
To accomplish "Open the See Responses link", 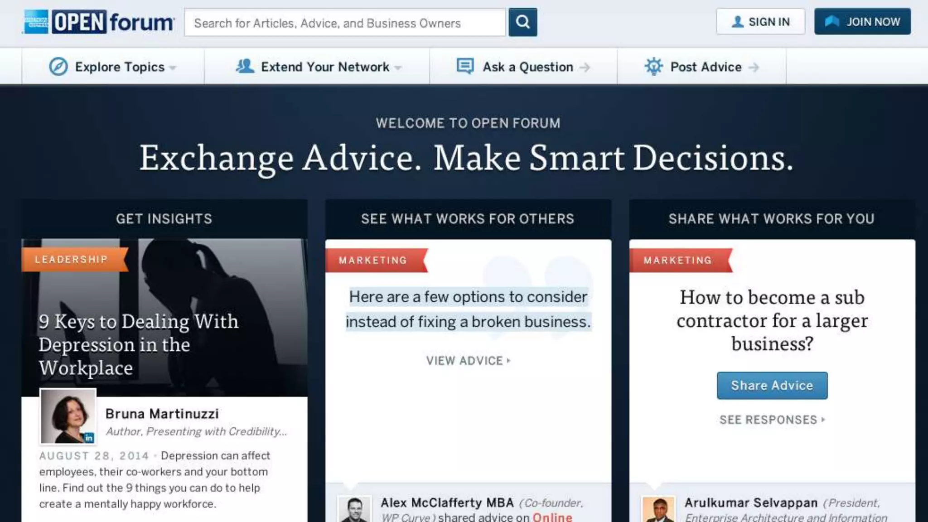I will [772, 420].
